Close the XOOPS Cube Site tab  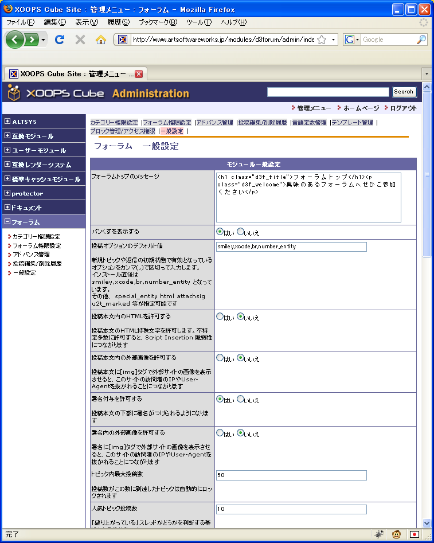pos(139,74)
